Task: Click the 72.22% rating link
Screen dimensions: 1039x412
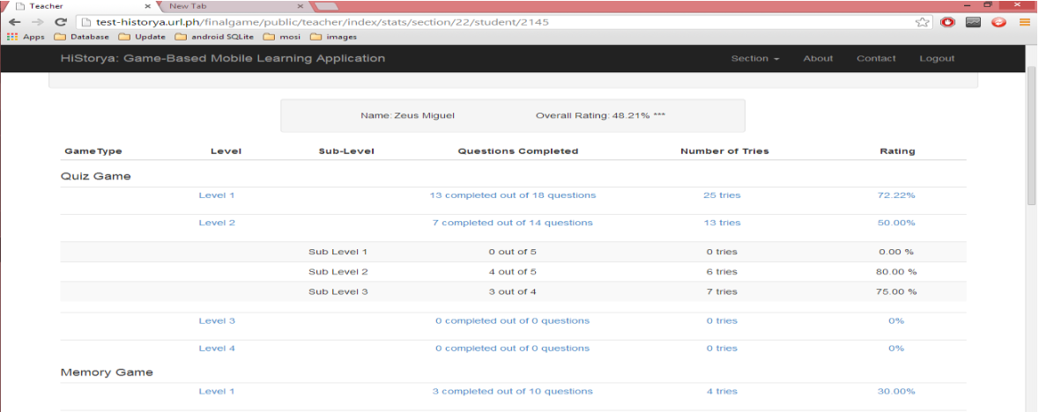Action: point(896,195)
